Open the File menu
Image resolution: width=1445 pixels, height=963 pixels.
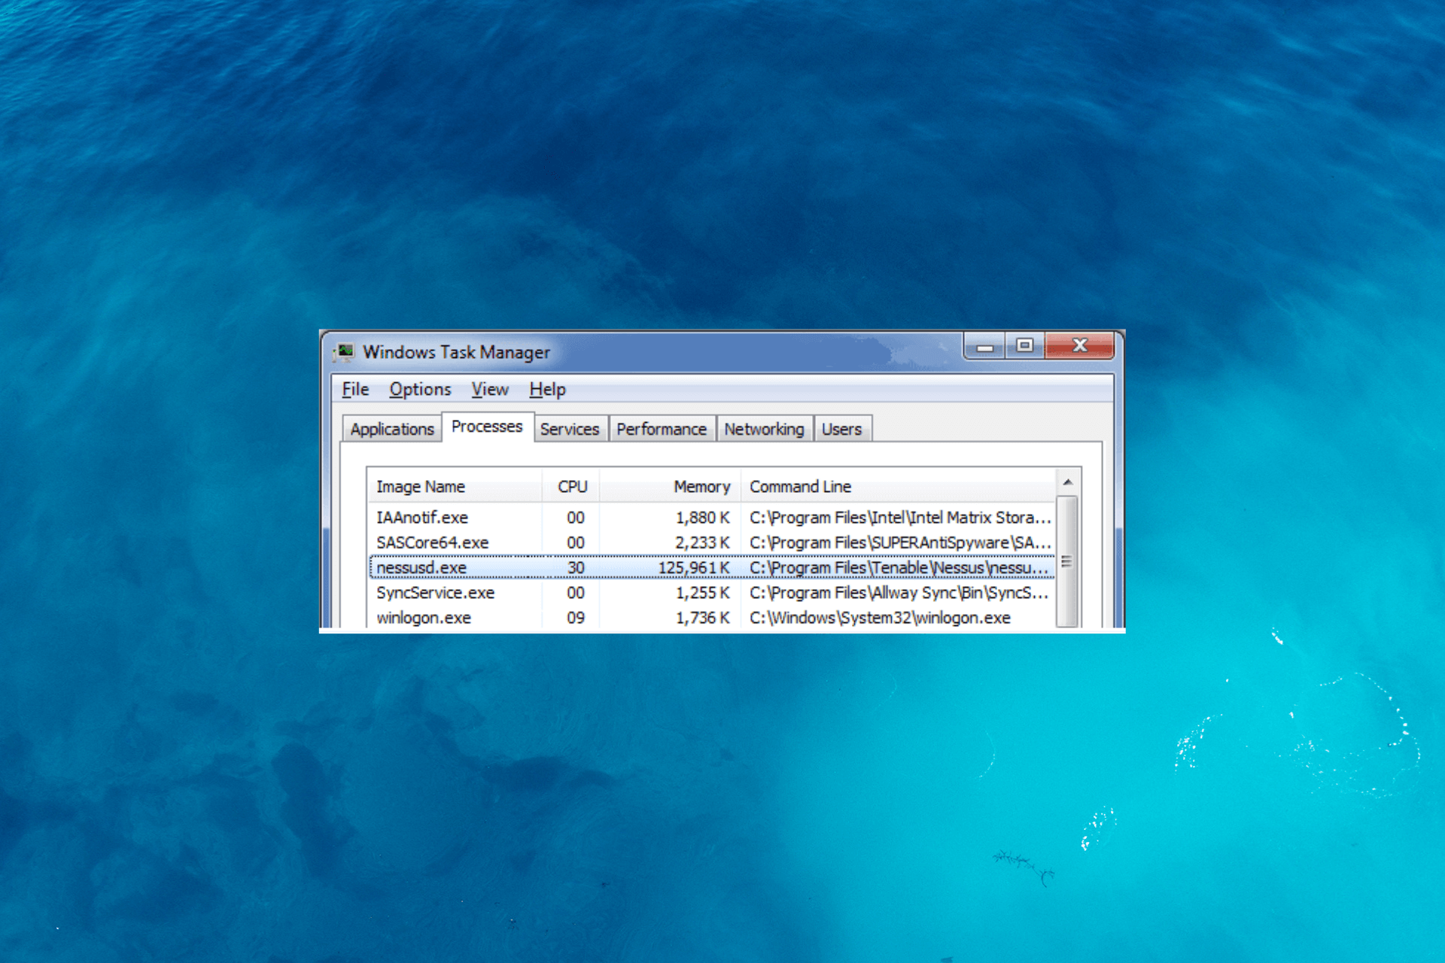tap(355, 390)
